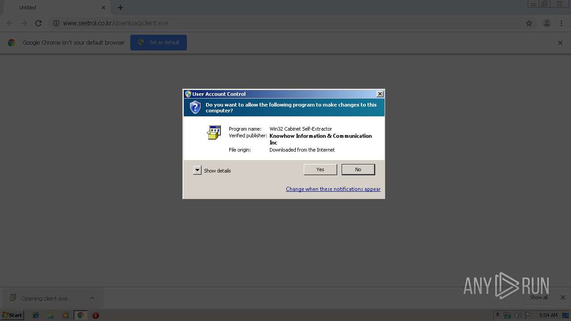571x321 pixels.
Task: Open the client.exe download options chevron
Action: coord(92,298)
